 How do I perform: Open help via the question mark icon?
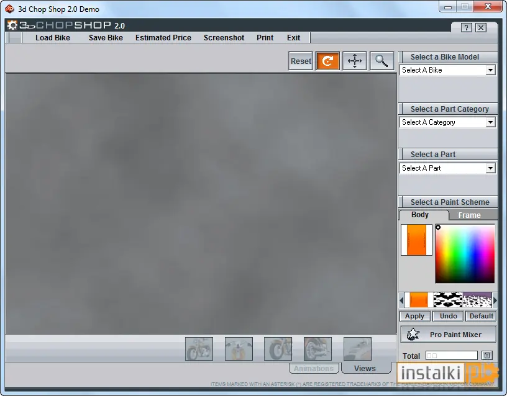point(466,28)
